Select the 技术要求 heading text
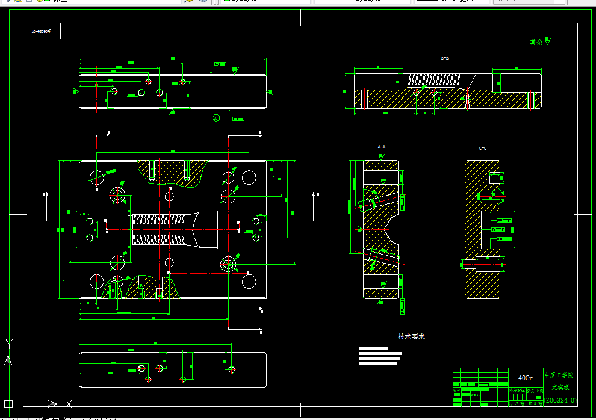Image resolution: width=596 pixels, height=420 pixels. click(411, 336)
